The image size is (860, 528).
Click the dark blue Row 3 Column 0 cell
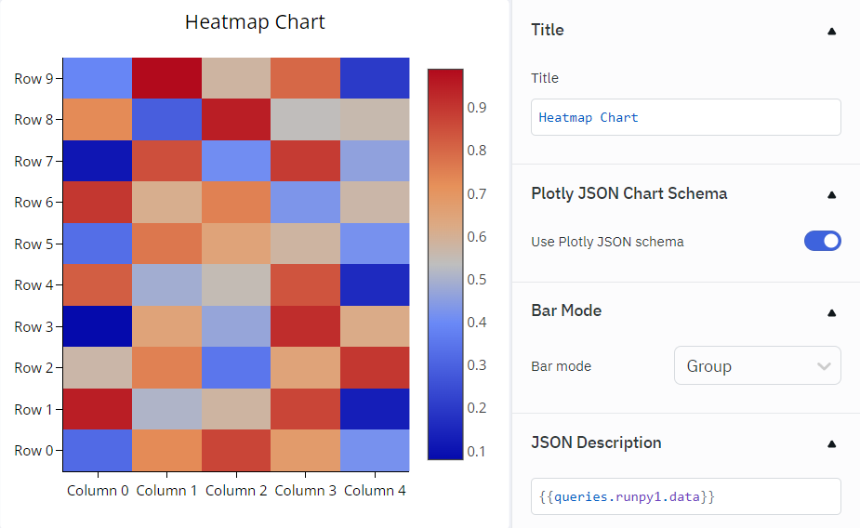point(98,326)
